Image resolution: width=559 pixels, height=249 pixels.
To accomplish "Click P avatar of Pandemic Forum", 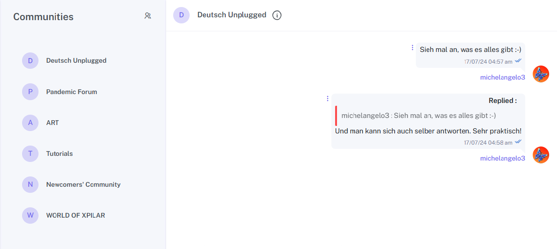I will [x=31, y=92].
